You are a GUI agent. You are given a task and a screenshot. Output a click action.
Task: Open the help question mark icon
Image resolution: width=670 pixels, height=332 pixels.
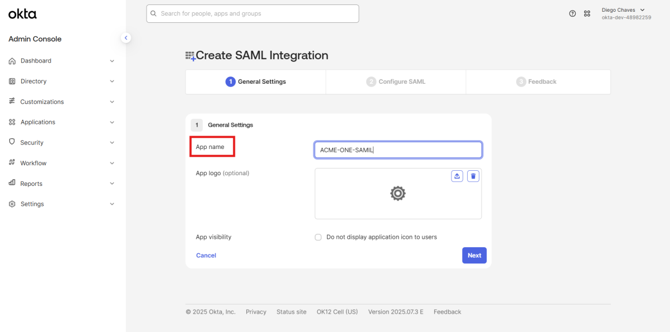pos(572,13)
